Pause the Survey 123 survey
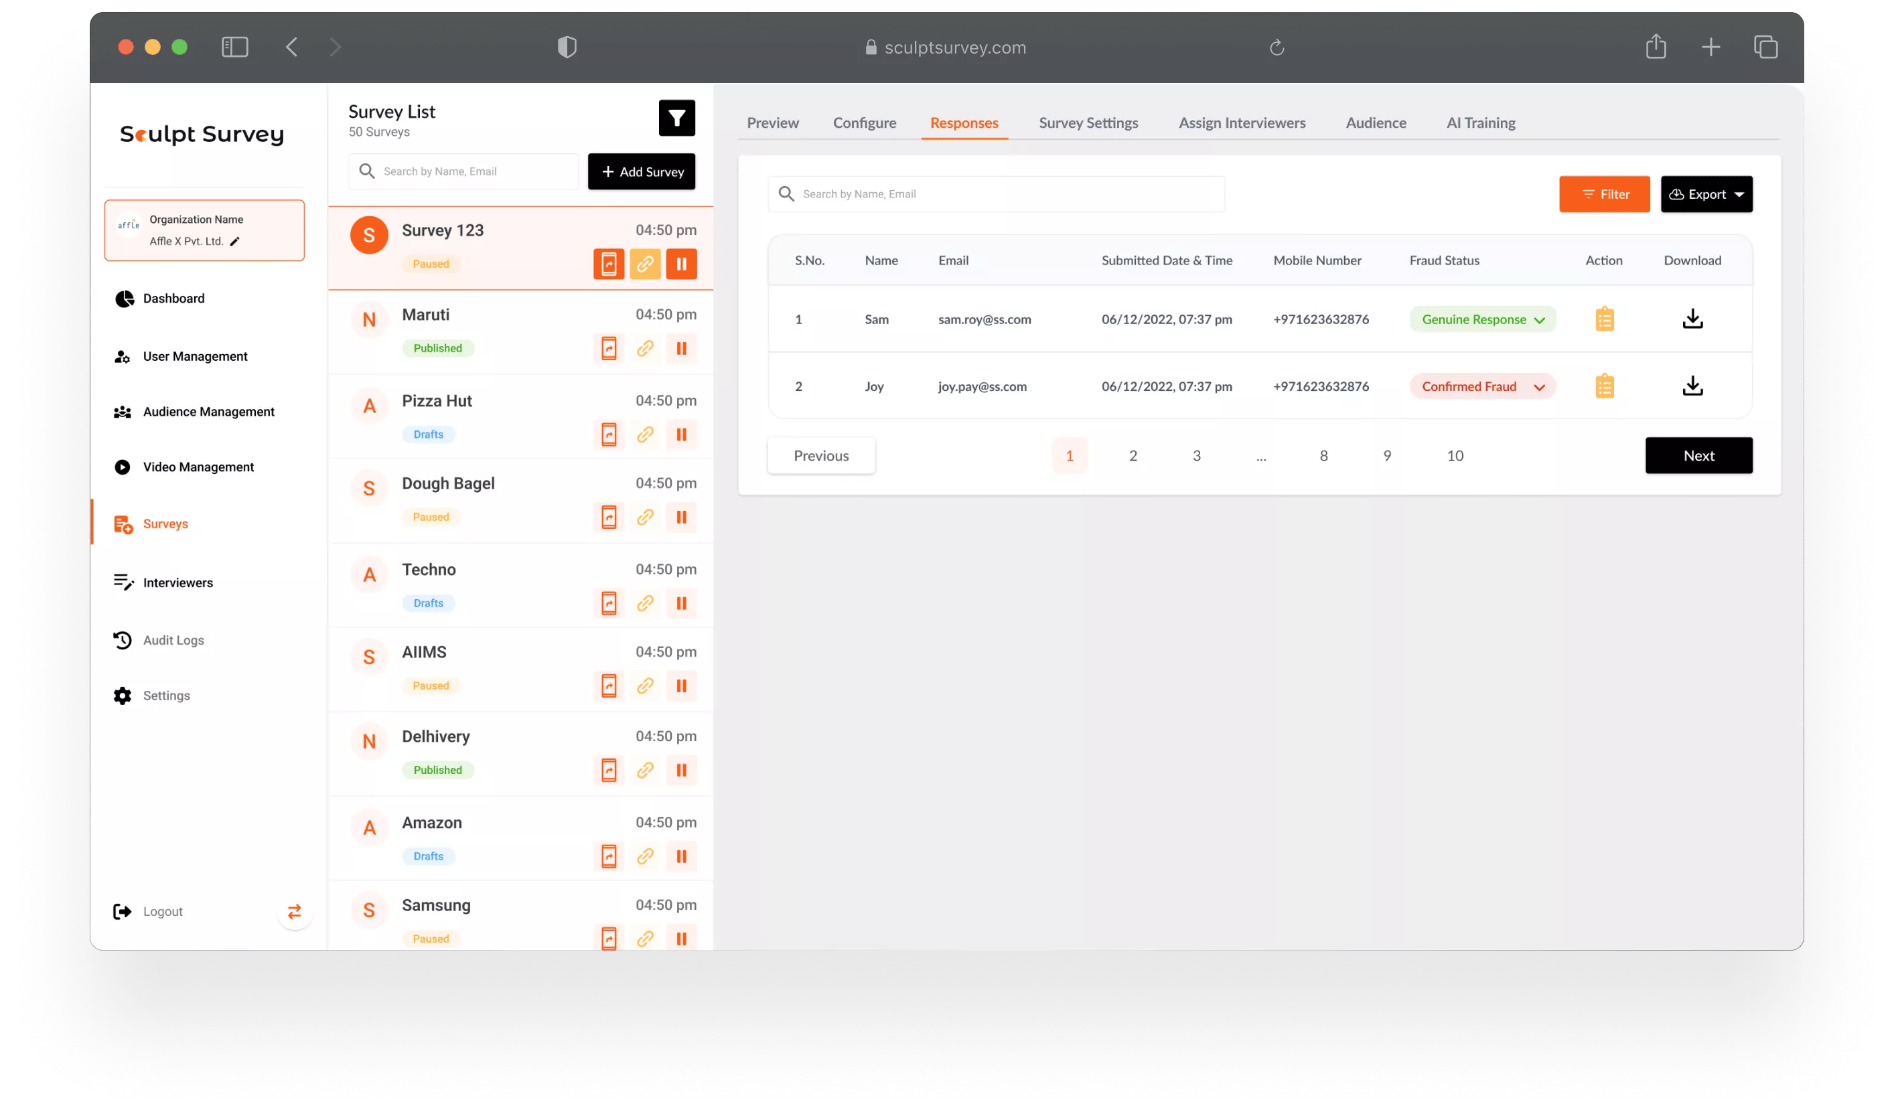Image resolution: width=1894 pixels, height=1118 pixels. [680, 264]
